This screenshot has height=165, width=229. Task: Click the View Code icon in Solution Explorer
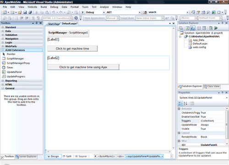[199, 28]
